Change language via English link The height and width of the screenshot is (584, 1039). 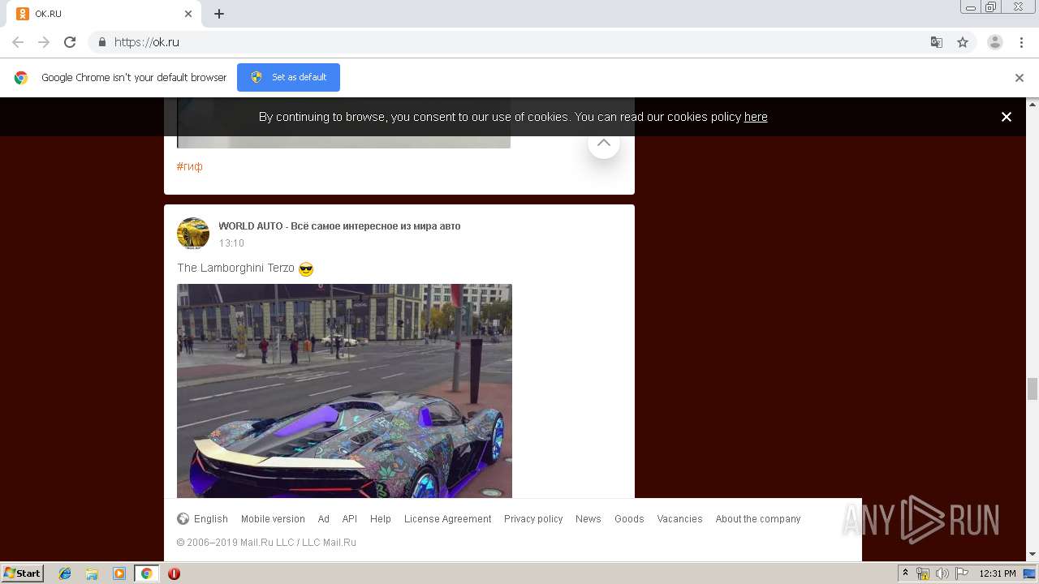coord(211,519)
